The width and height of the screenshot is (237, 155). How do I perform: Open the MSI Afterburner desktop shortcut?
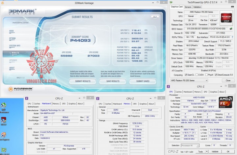pyautogui.click(x=3, y=108)
